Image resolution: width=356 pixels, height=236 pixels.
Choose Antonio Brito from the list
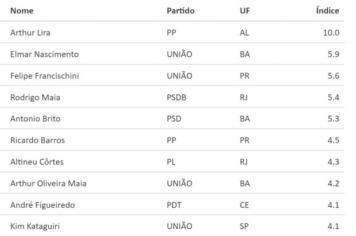click(35, 119)
